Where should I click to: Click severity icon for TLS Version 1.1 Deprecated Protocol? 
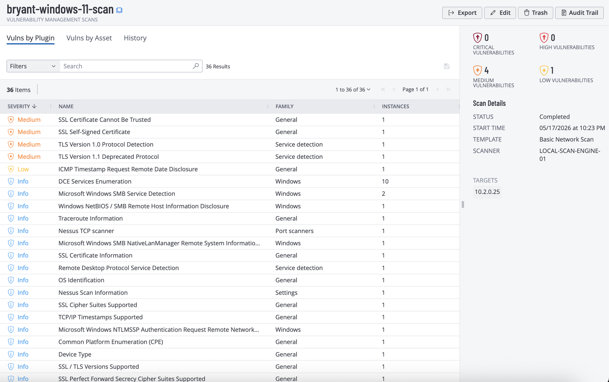11,157
